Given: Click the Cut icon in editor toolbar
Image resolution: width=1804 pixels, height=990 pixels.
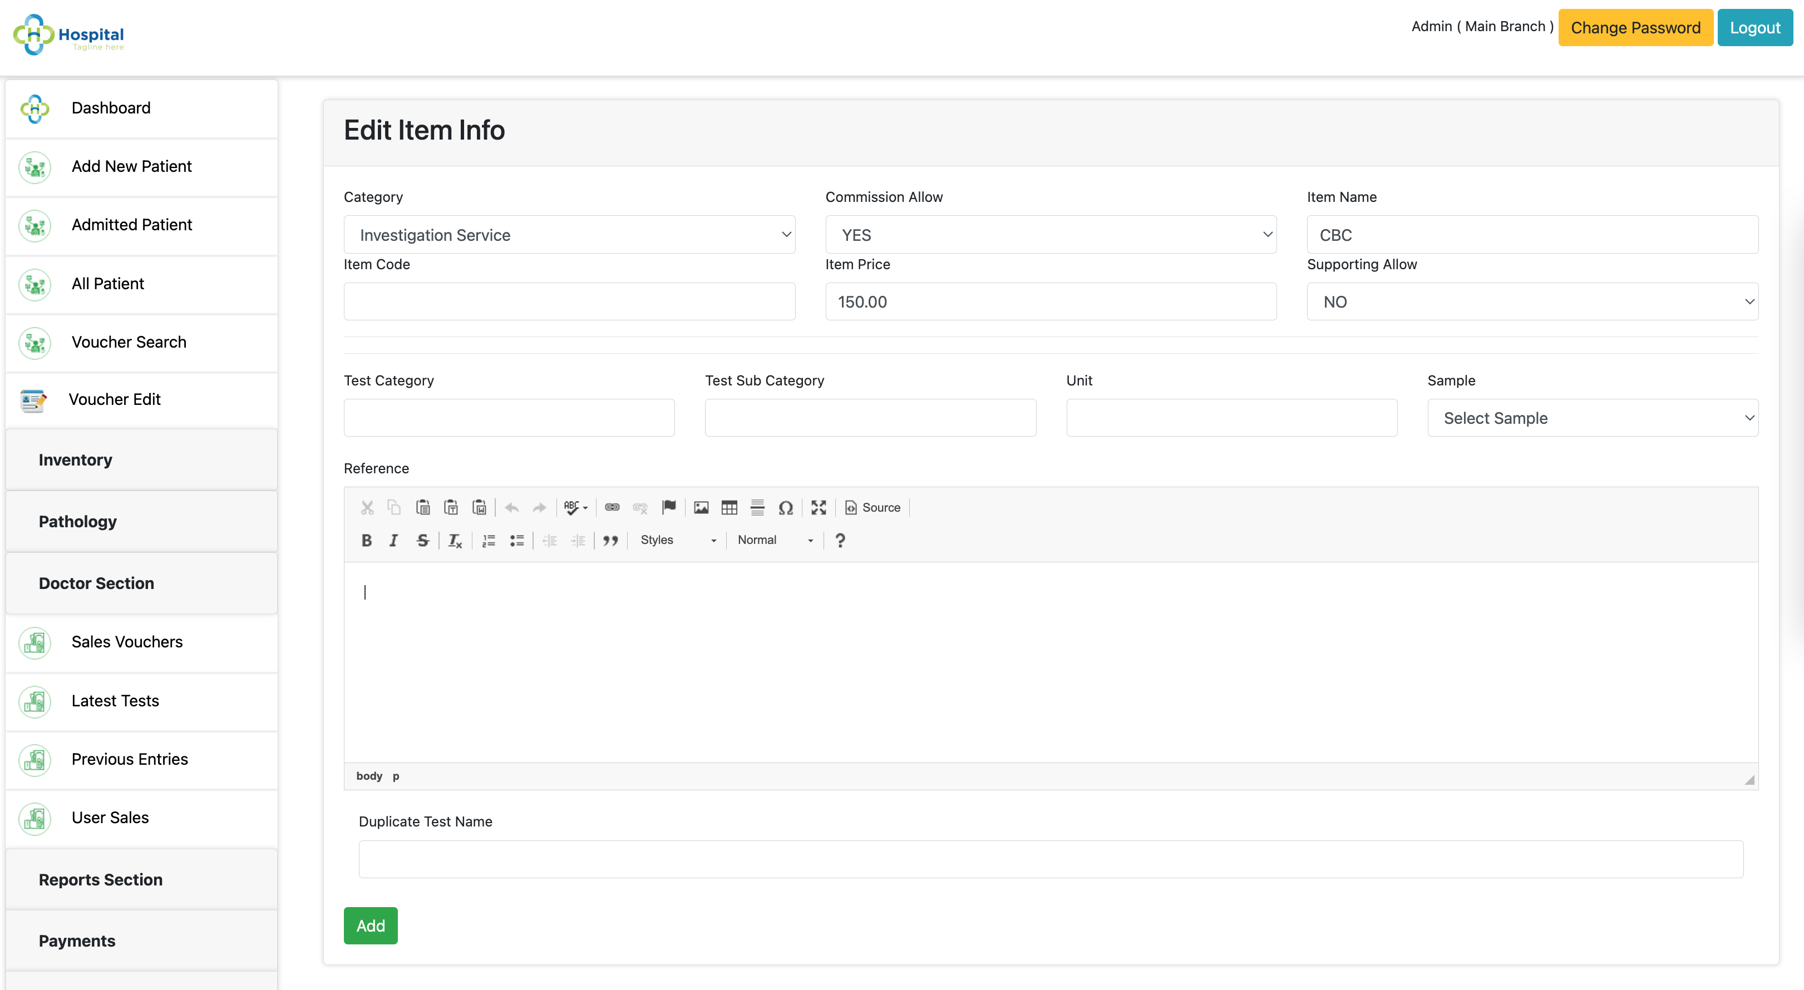Looking at the screenshot, I should coord(367,508).
